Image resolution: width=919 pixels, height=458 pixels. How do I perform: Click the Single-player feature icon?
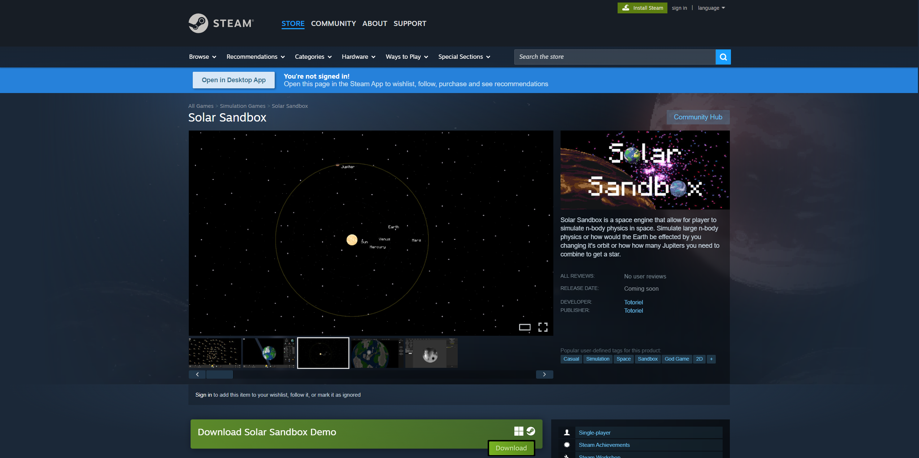click(x=567, y=432)
